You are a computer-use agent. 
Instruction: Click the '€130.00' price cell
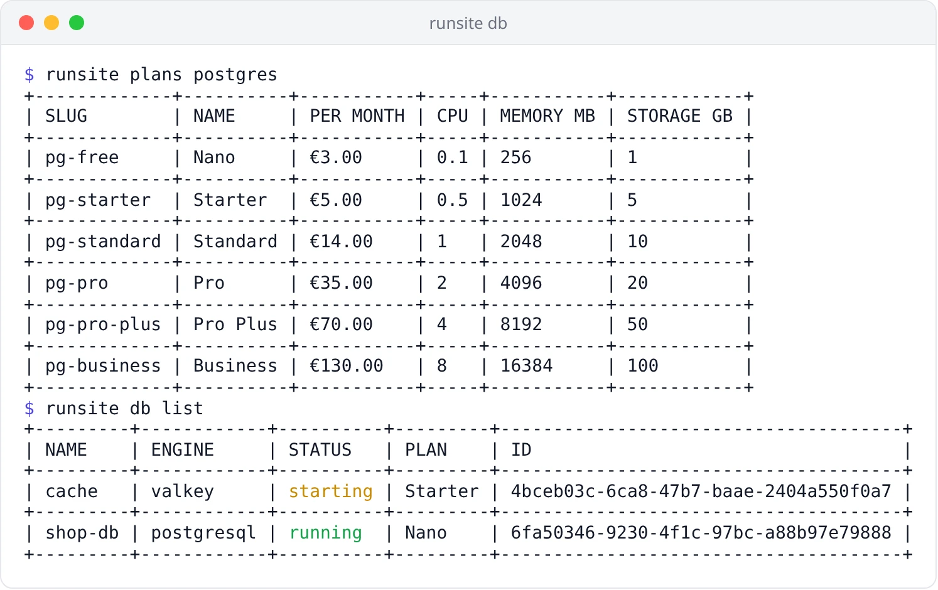(347, 366)
